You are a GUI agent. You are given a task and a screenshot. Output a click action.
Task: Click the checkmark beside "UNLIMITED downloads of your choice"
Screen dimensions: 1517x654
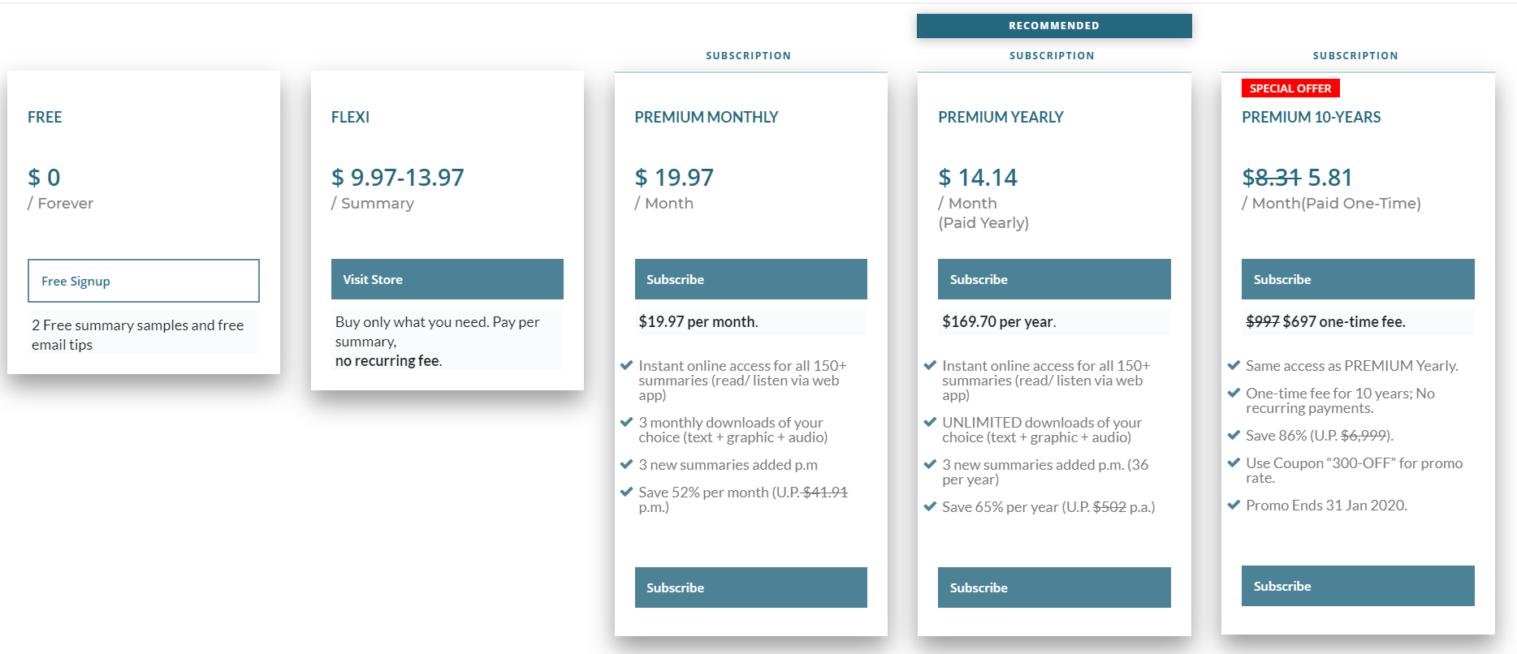(930, 423)
